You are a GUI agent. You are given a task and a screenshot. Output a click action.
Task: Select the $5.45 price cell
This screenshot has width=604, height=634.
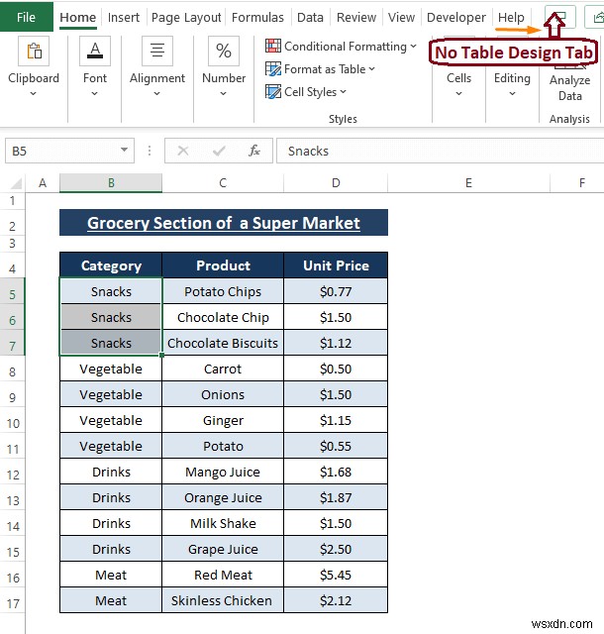336,575
